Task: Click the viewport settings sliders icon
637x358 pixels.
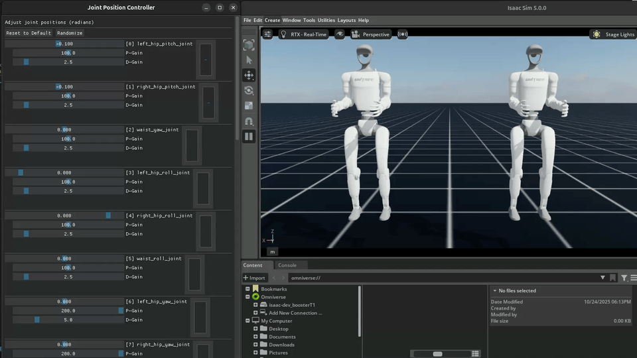Action: point(267,34)
